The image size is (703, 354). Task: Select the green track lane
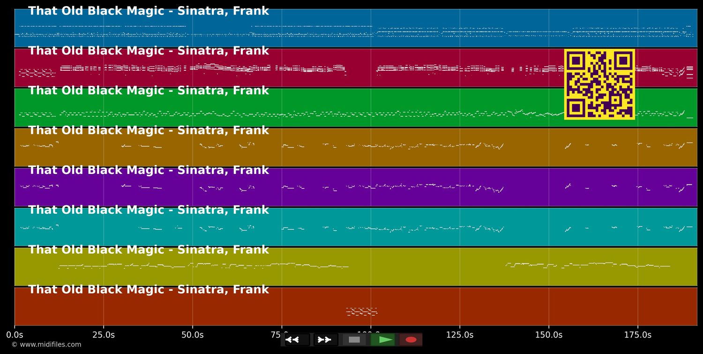(356, 108)
